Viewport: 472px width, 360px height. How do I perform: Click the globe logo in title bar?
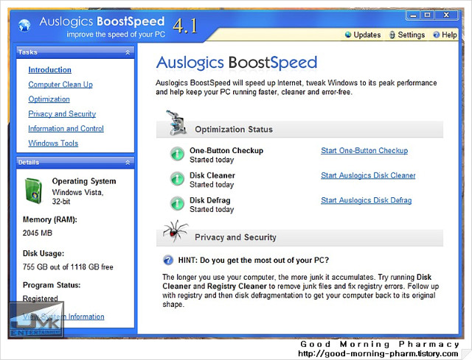coord(24,25)
